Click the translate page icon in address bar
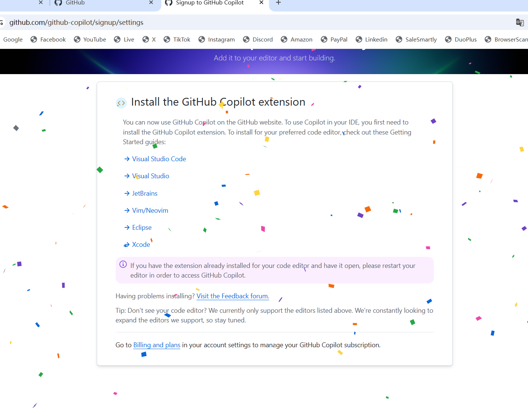 point(519,23)
